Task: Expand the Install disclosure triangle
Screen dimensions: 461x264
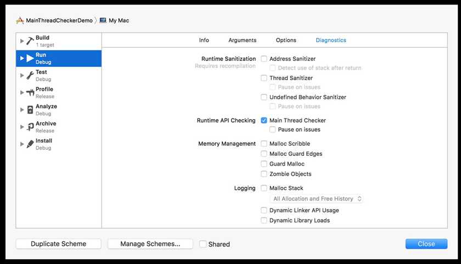Action: click(22, 144)
